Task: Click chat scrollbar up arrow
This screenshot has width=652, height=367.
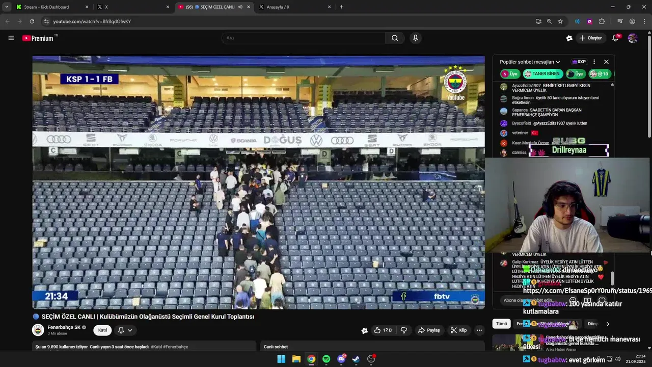Action: 612,85
